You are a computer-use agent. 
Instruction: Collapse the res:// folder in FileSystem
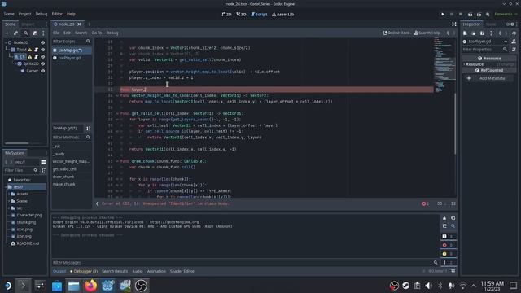coord(7,187)
